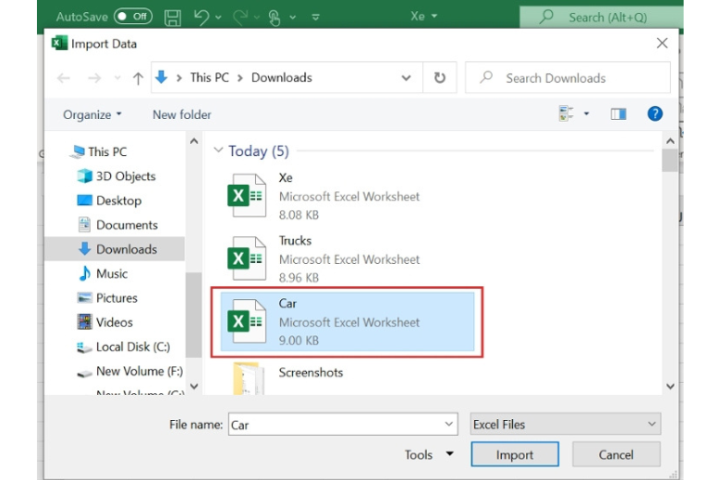The width and height of the screenshot is (721, 480).
Task: Refresh the Downloads folder listing
Action: pos(440,78)
